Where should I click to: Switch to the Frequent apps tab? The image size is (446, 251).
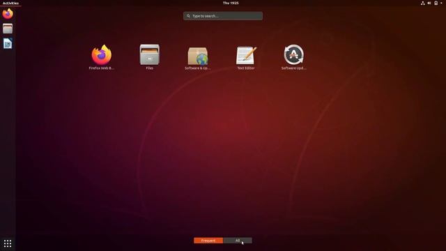[208, 241]
